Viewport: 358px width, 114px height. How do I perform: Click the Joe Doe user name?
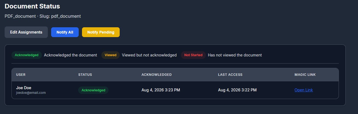tap(24, 88)
